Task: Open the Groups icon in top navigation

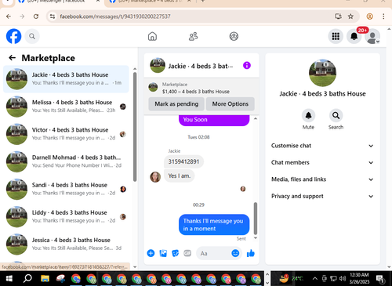Action: point(234,36)
